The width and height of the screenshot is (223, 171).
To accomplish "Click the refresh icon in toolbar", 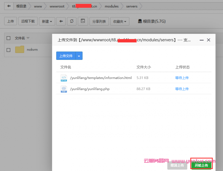I will (x=72, y=21).
